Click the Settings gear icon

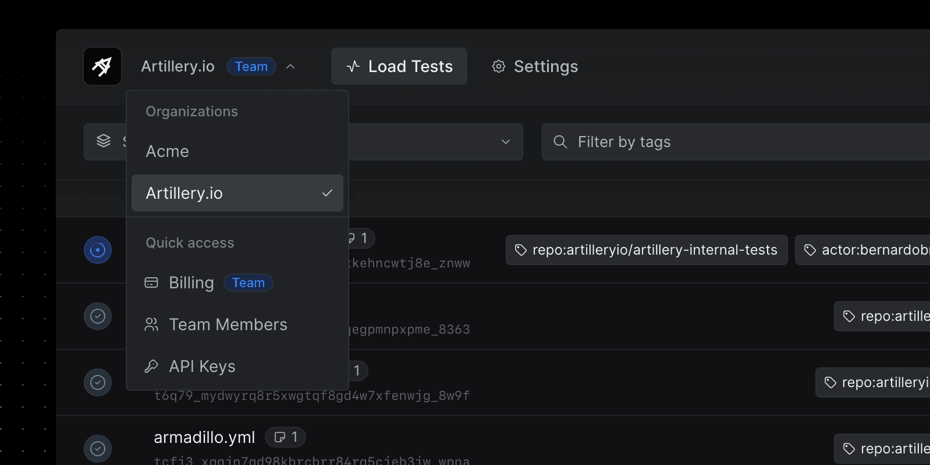(x=499, y=66)
